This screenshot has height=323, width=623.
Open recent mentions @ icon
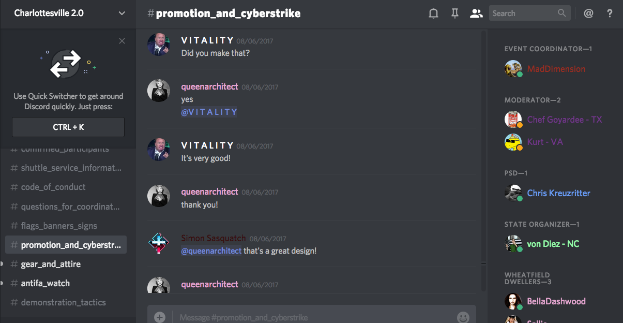point(588,13)
